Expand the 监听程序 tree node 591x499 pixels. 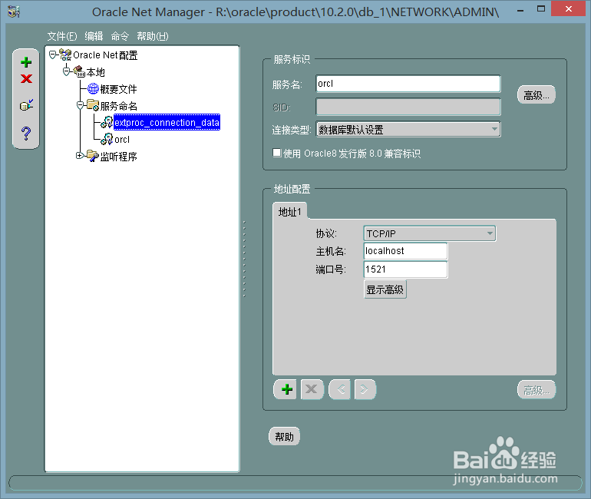click(80, 155)
